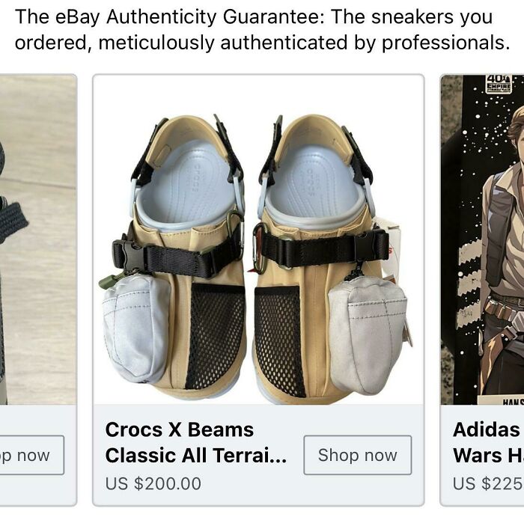Image resolution: width=524 pixels, height=526 pixels.
Task: Click the gray footer area of the Crocs card
Action: [258, 455]
